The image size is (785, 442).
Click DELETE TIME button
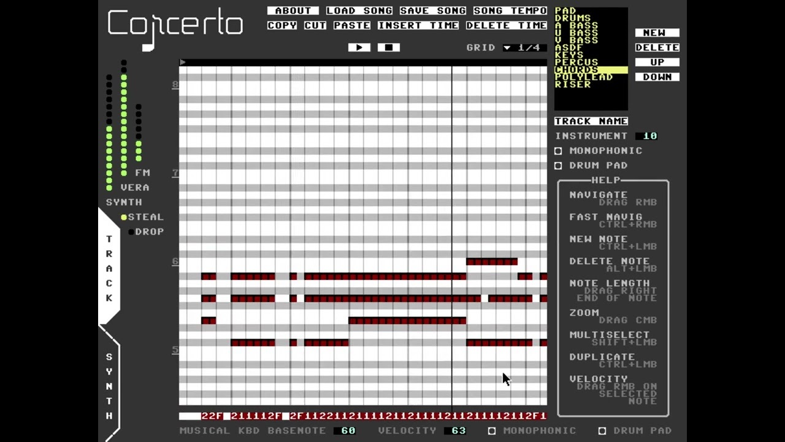(507, 25)
